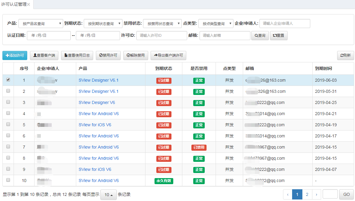The width and height of the screenshot is (355, 201).
Task: Select date 2019-06-03 in row 1
Action: point(326,80)
